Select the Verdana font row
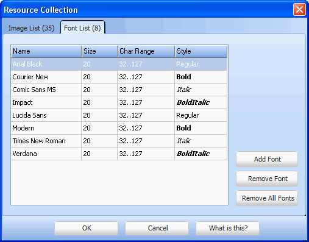309x242 pixels. tap(119, 154)
